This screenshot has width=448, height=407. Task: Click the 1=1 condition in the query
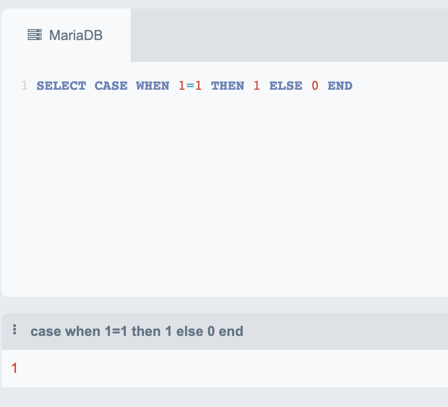click(x=190, y=85)
